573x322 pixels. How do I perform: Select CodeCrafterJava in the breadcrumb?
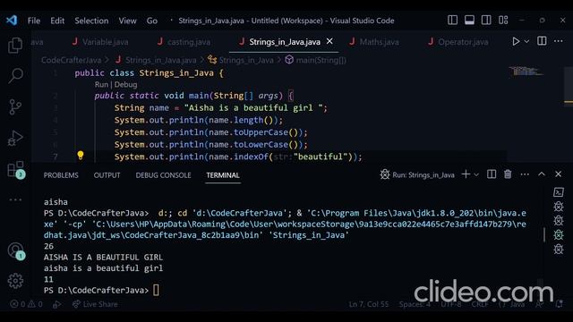[72, 60]
